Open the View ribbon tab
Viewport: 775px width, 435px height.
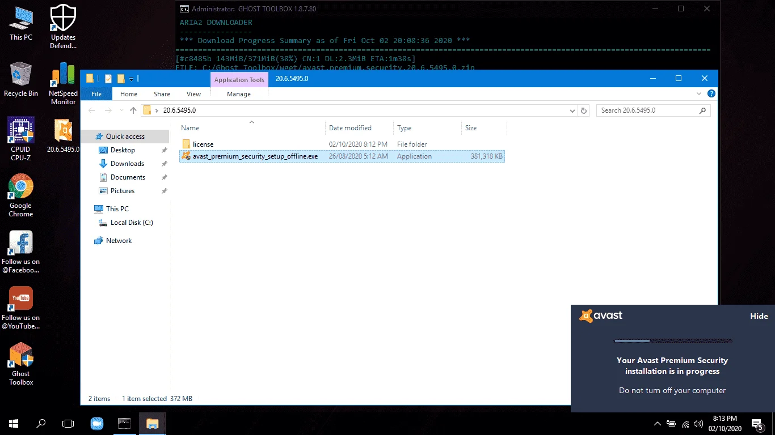click(193, 94)
